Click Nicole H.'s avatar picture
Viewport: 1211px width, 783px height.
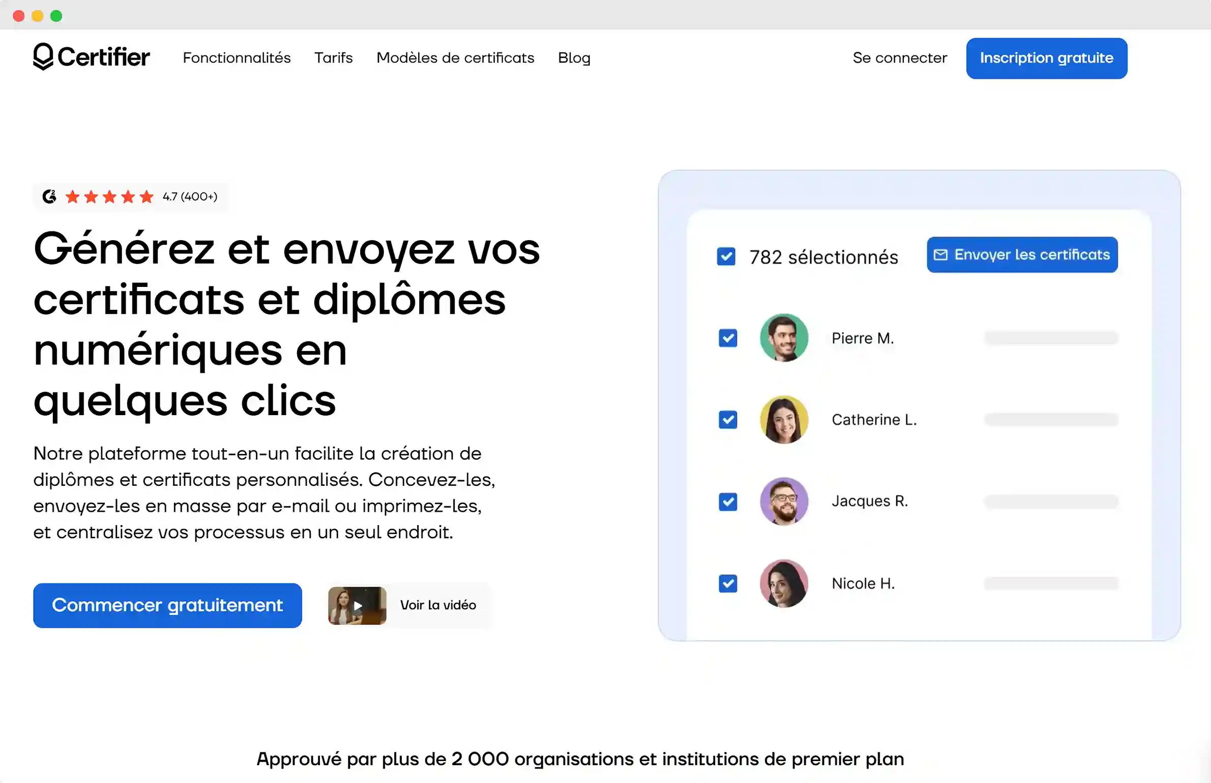[x=784, y=583]
